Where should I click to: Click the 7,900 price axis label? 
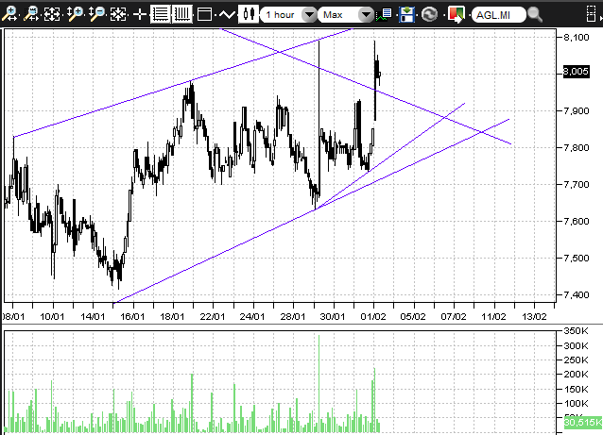tap(577, 111)
